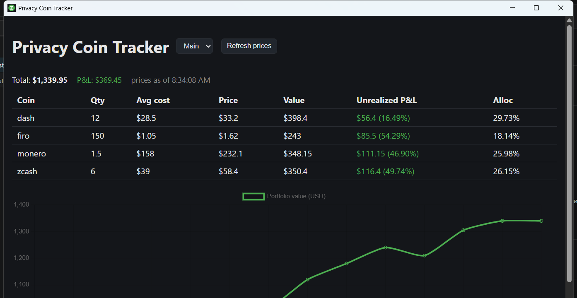Click the 1,400 y-axis label on chart
Screen dimensions: 577x298
click(x=22, y=204)
